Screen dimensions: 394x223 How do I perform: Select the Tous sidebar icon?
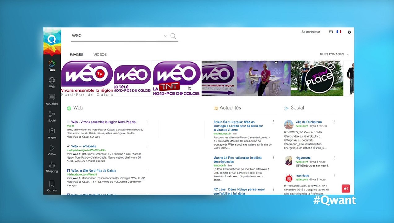coord(52,66)
